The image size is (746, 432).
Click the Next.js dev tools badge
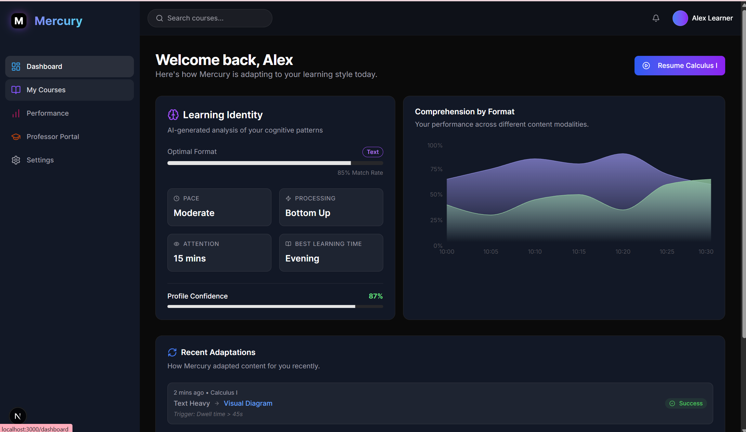click(18, 416)
